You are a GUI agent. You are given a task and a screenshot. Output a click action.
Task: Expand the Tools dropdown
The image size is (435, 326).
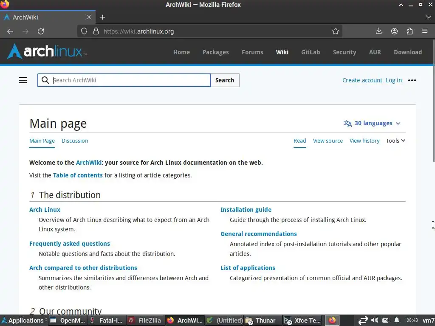pyautogui.click(x=395, y=141)
